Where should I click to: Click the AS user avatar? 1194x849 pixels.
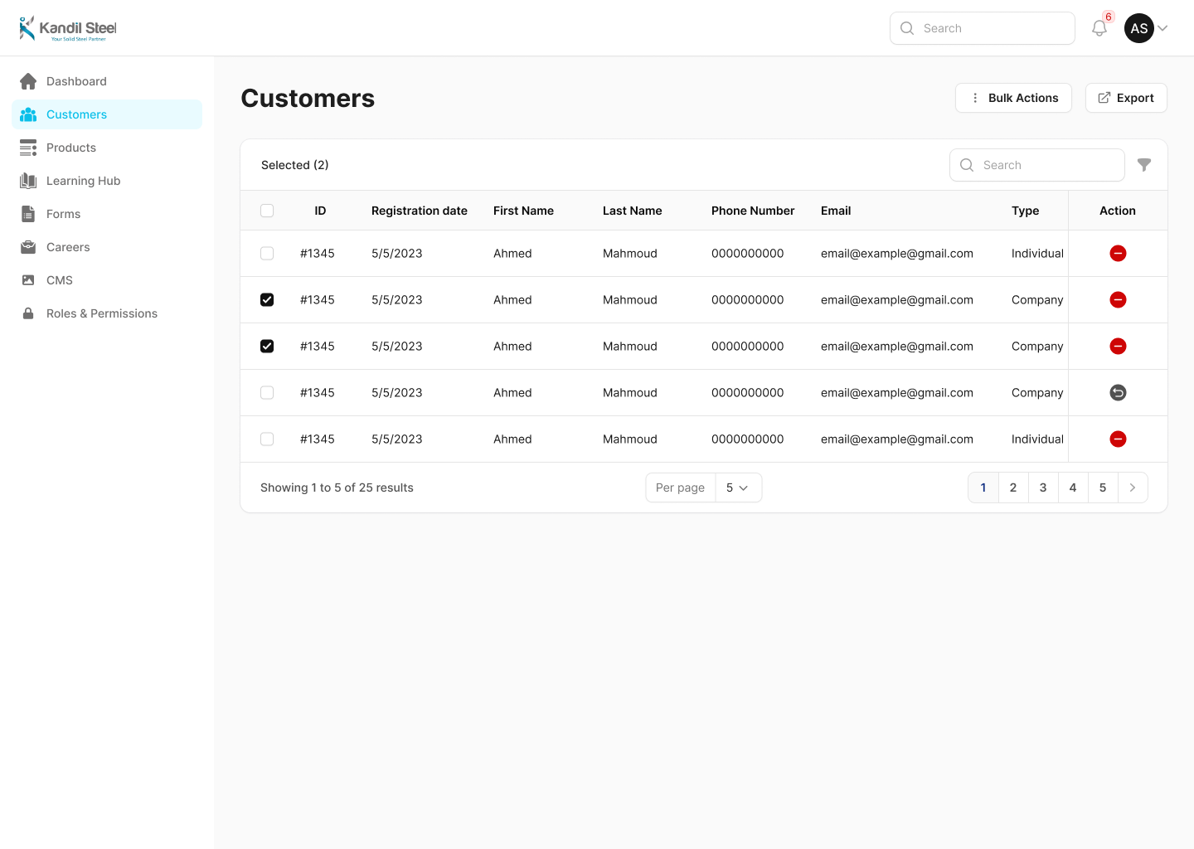click(1139, 28)
